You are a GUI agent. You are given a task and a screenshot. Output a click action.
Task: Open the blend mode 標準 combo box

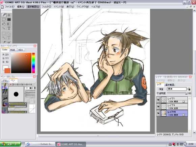pos(177,89)
